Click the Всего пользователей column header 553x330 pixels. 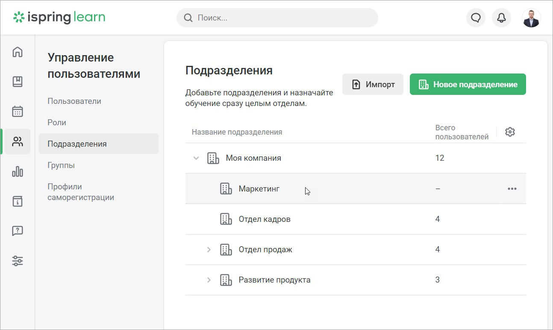[x=462, y=133]
